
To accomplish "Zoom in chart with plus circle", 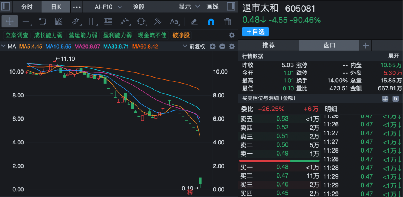I will pyautogui.click(x=212, y=47).
